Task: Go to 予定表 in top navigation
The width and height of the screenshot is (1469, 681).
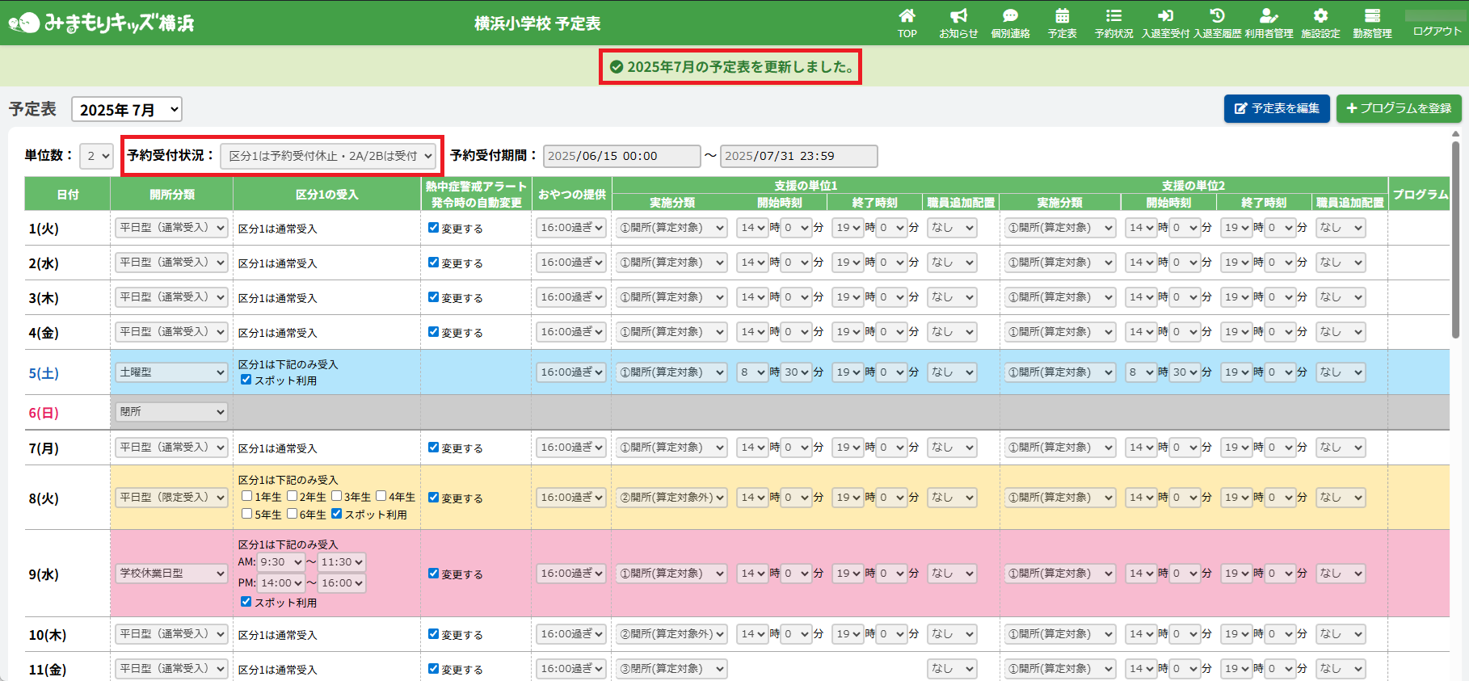Action: click(x=1062, y=23)
